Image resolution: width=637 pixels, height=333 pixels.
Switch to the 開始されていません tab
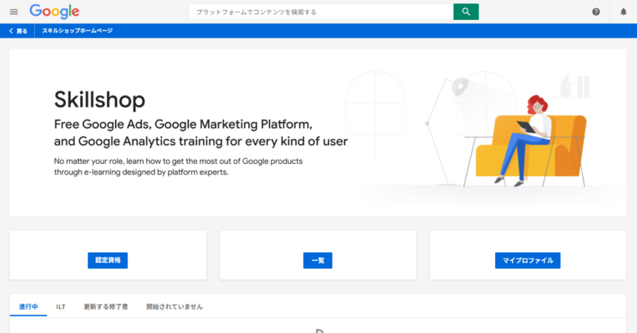click(x=175, y=307)
